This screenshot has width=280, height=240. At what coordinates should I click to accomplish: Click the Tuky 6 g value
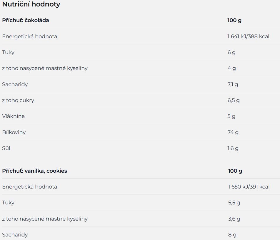(x=231, y=52)
